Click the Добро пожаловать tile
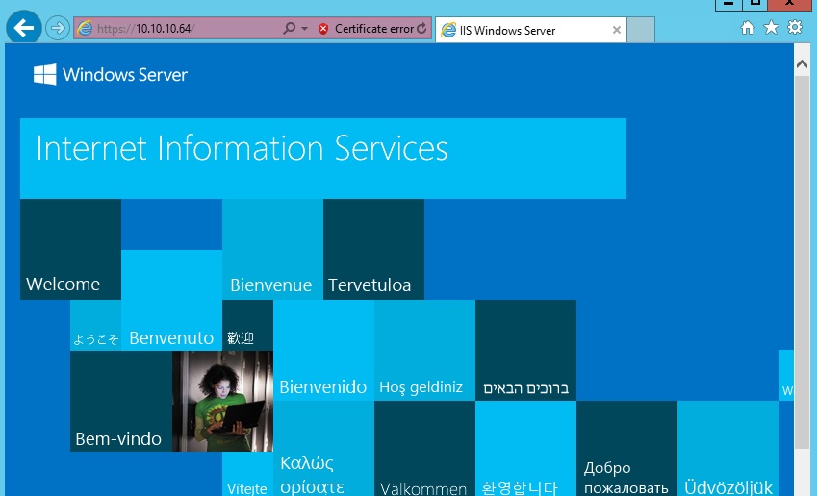This screenshot has width=817, height=496. 626,448
